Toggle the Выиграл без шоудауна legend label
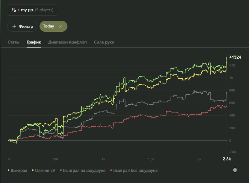The width and height of the screenshot is (249, 183). pyautogui.click(x=136, y=171)
